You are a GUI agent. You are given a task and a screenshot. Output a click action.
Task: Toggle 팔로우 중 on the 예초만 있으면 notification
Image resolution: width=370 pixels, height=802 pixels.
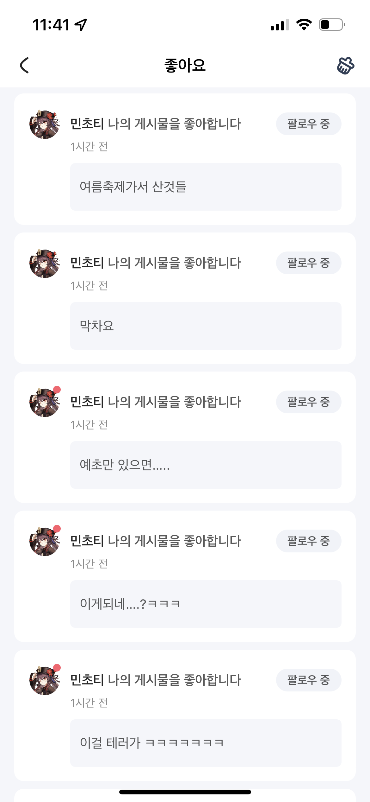tap(308, 402)
